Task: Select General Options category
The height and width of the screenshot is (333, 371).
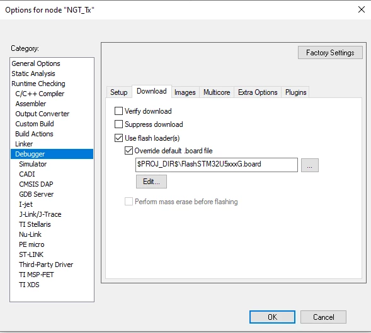Action: (52, 63)
